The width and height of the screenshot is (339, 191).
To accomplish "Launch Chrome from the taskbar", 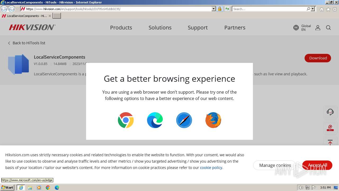I will (x=48, y=188).
